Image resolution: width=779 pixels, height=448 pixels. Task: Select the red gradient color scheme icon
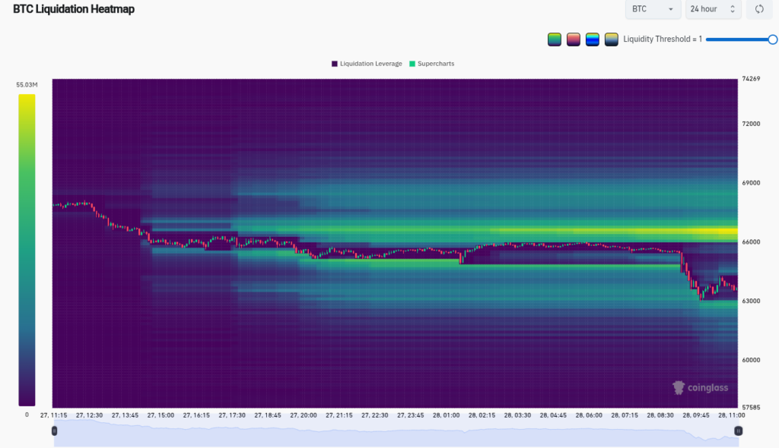574,38
